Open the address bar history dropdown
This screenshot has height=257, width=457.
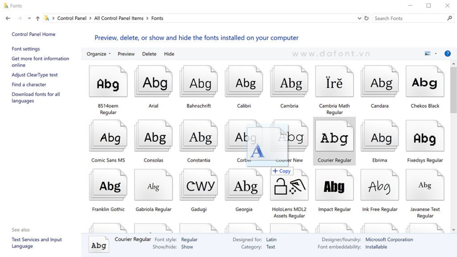click(x=360, y=18)
